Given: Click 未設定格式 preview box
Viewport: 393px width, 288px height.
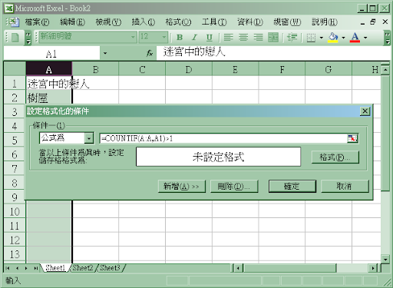Looking at the screenshot, I should 218,157.
